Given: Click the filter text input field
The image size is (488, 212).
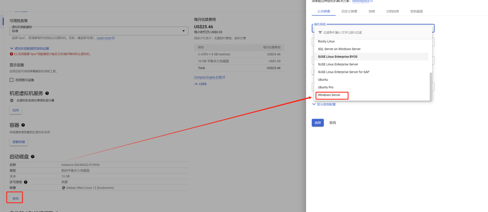Looking at the screenshot, I should coord(381,33).
